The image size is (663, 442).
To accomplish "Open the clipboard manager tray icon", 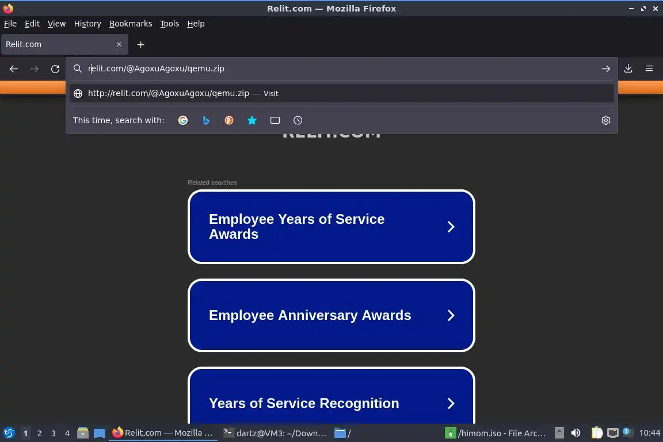I will click(597, 433).
